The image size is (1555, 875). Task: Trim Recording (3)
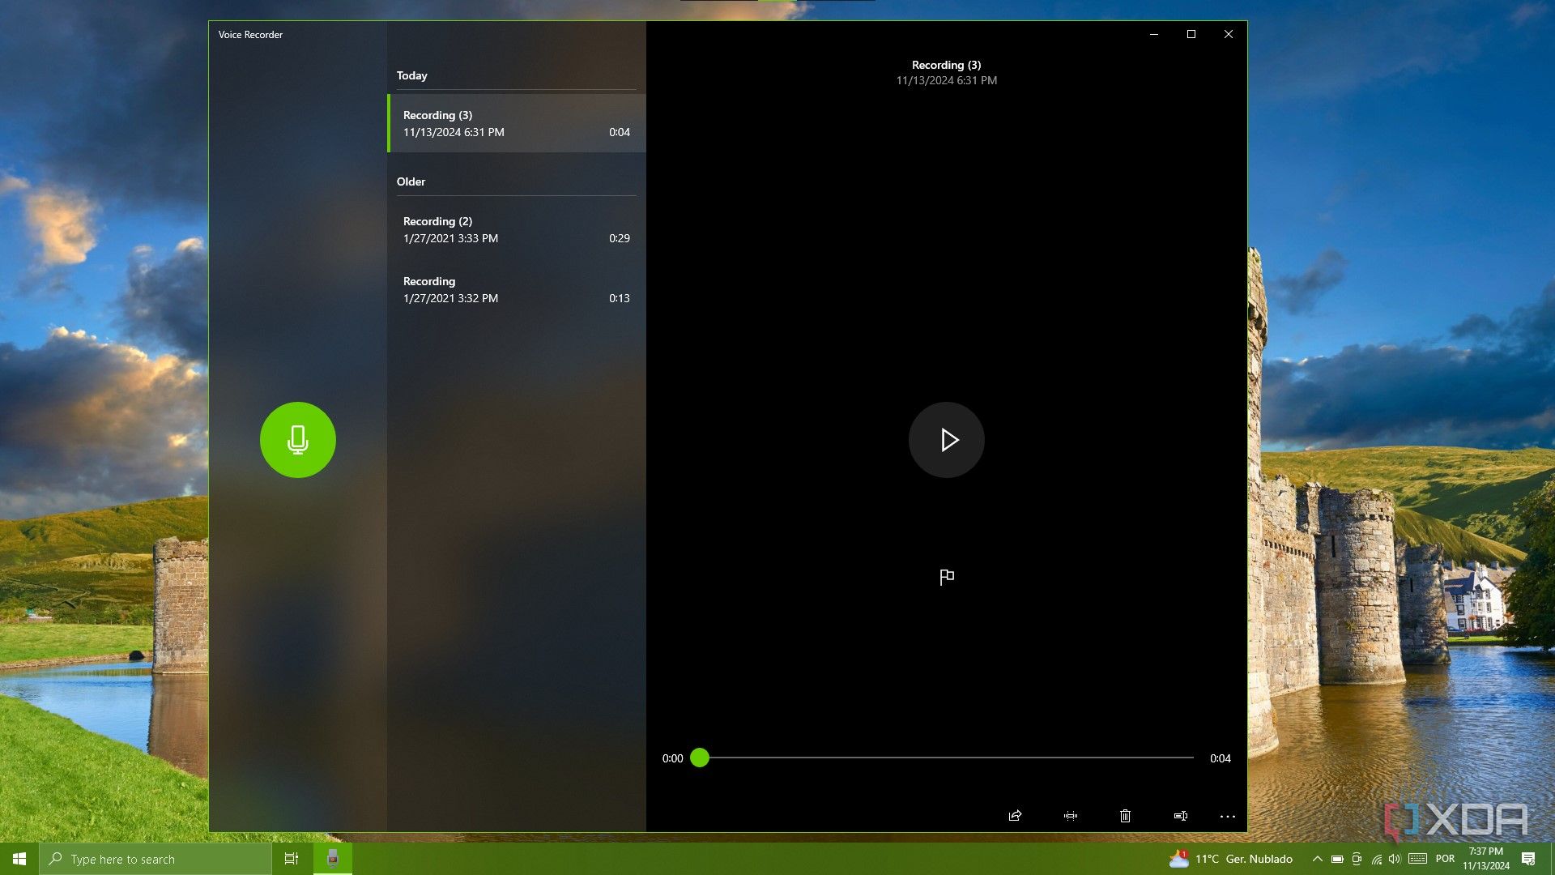pyautogui.click(x=1071, y=816)
